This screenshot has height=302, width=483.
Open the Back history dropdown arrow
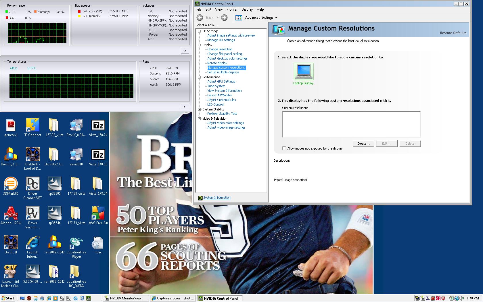coord(218,18)
